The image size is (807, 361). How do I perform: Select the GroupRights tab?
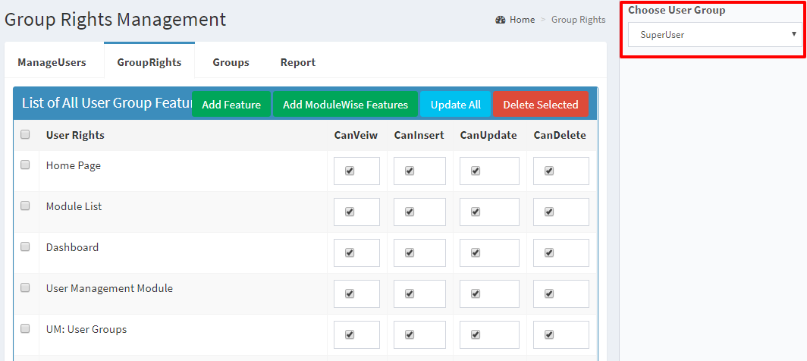click(x=149, y=62)
